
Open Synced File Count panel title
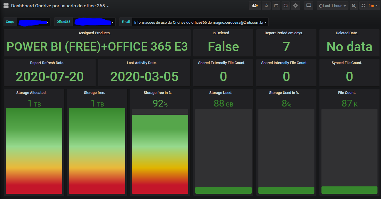tap(347, 63)
